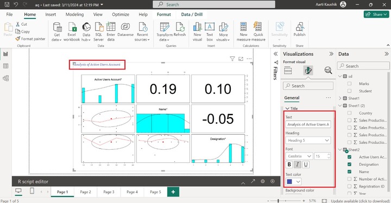Publish the report
This screenshot has width=391, height=203.
pyautogui.click(x=299, y=29)
